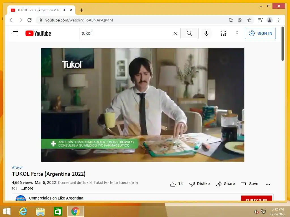The width and height of the screenshot is (290, 217).
Task: View site information lock icon
Action: coord(41,20)
